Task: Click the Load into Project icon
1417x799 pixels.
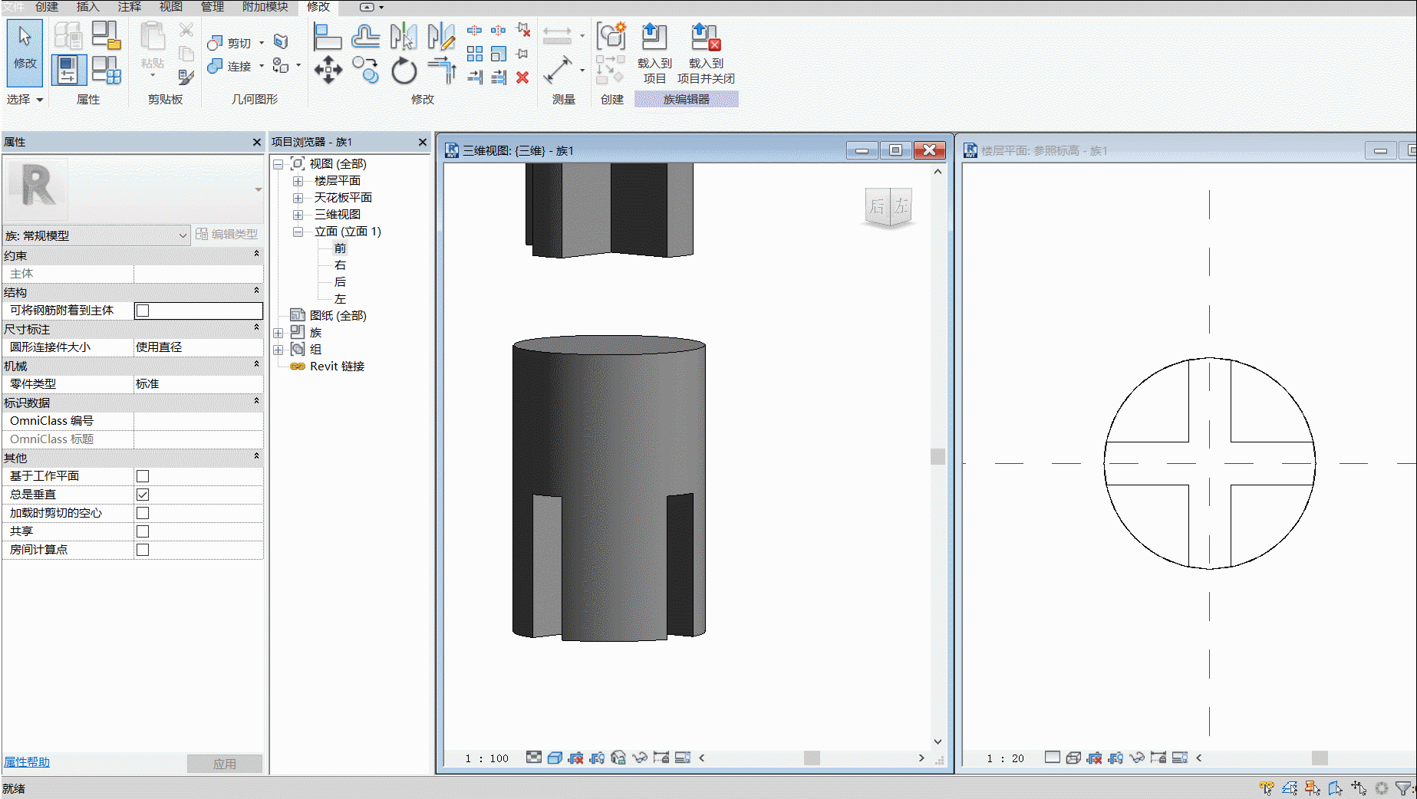Action: (654, 53)
